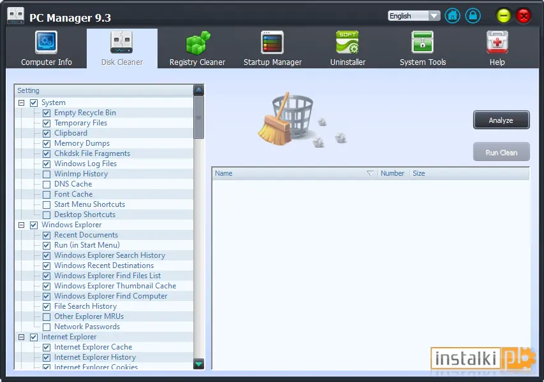The width and height of the screenshot is (544, 382).
Task: Sort results by Number column header
Action: [393, 173]
